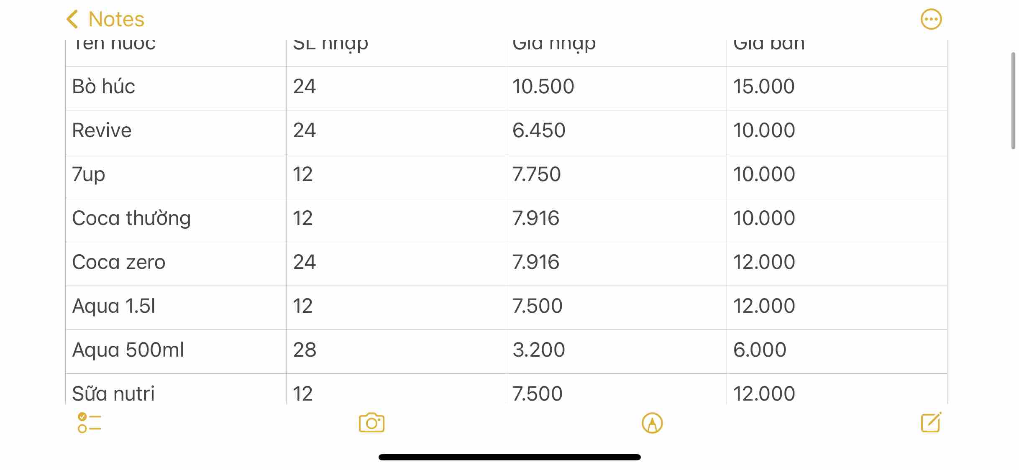Screen dimensions: 1019x470
Task: Tap the checklist icon in bottom toolbar
Action: pyautogui.click(x=89, y=423)
